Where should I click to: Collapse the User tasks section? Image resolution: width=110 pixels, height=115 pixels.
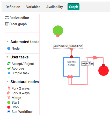8,57
